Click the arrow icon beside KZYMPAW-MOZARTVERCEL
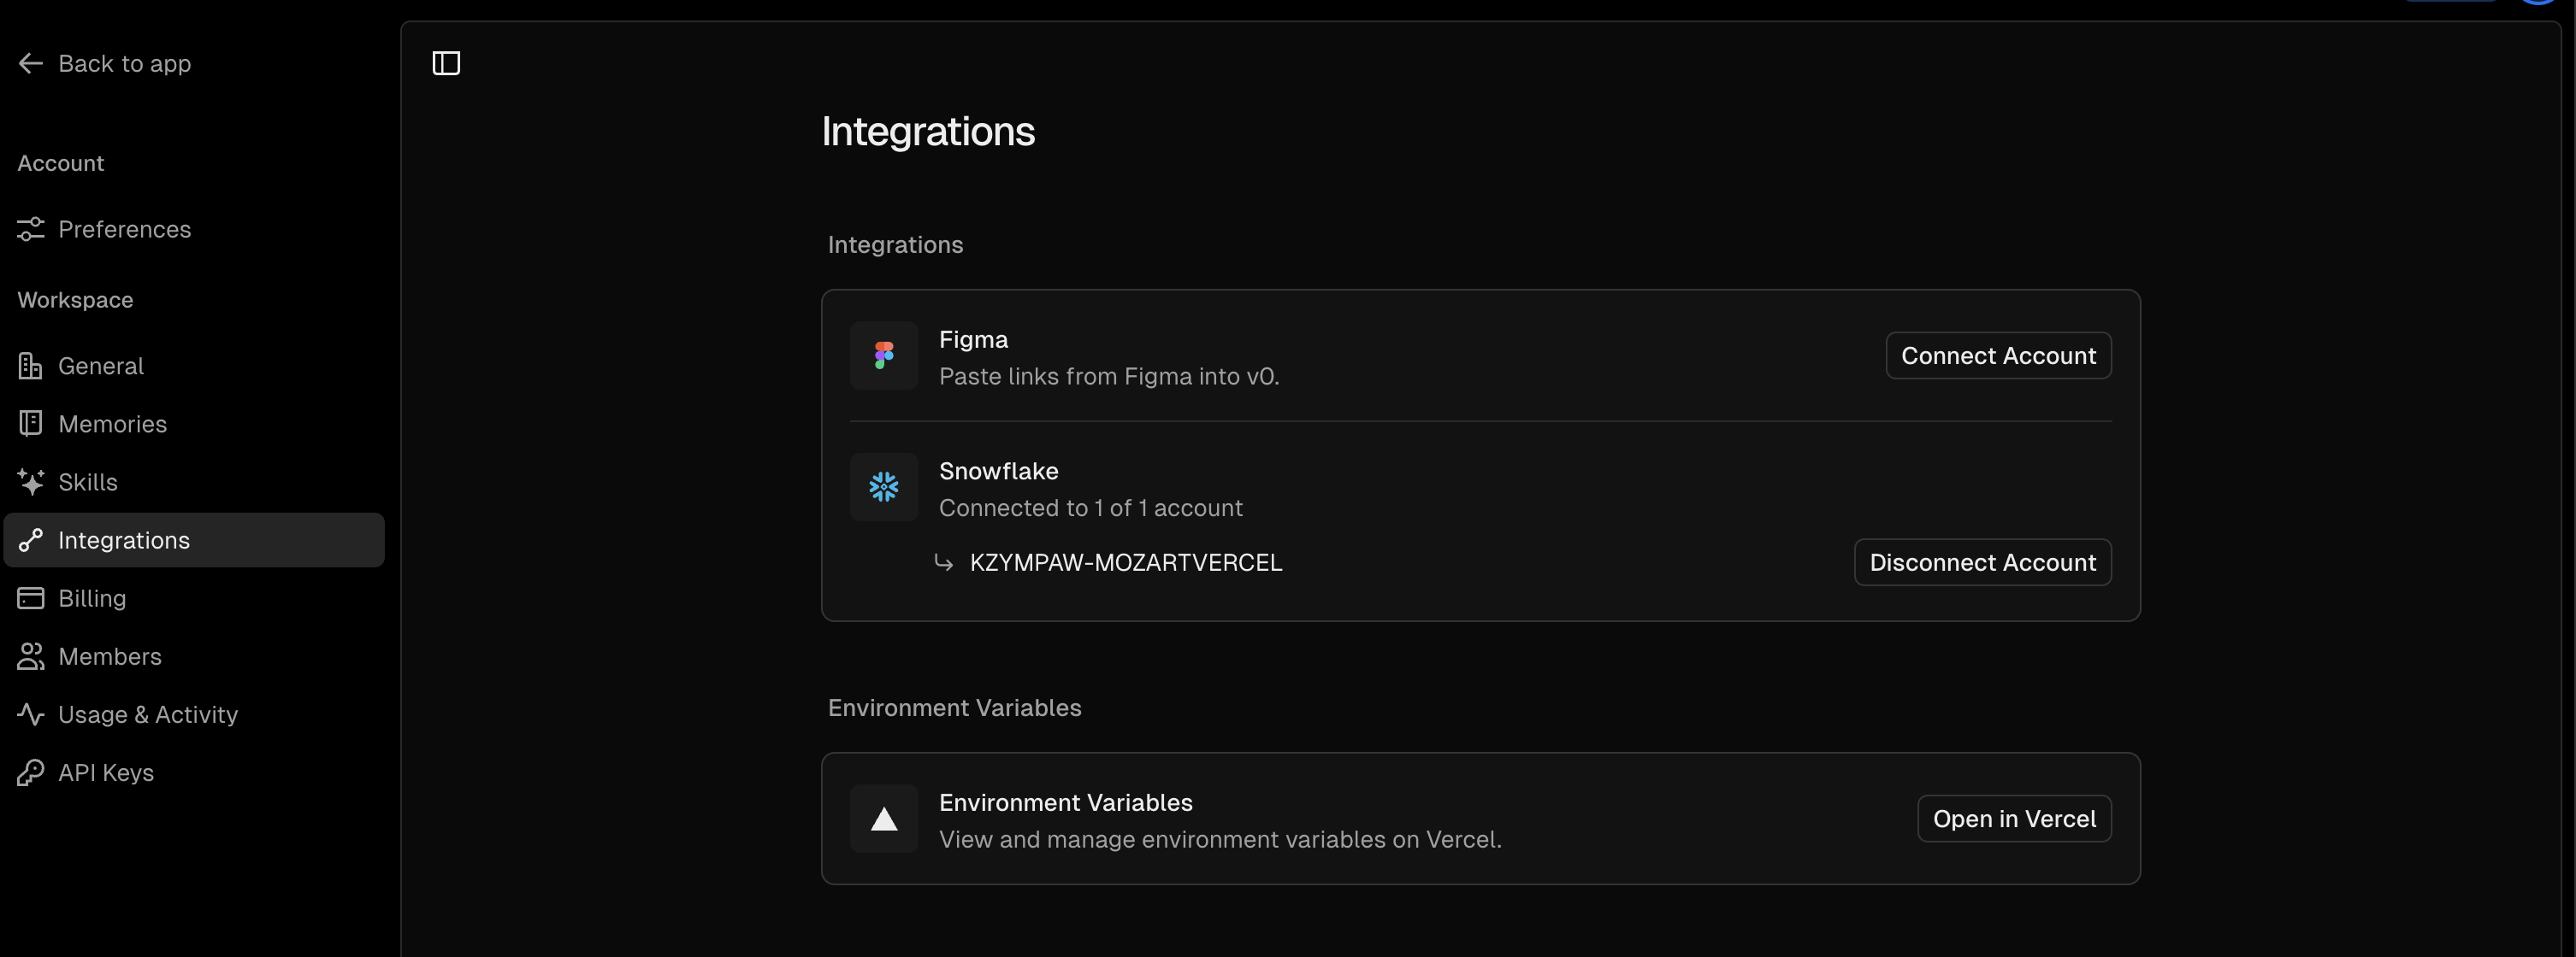The image size is (2576, 957). 943,562
